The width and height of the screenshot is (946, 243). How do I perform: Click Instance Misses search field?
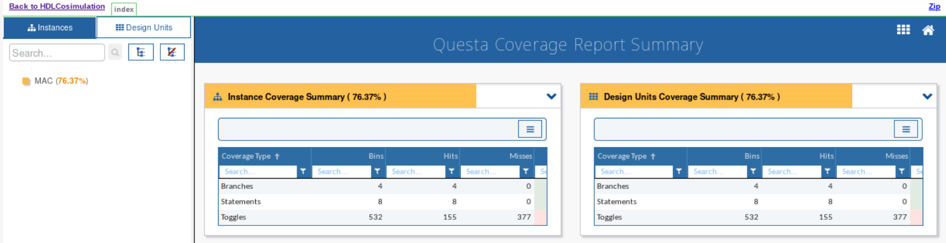pos(490,171)
